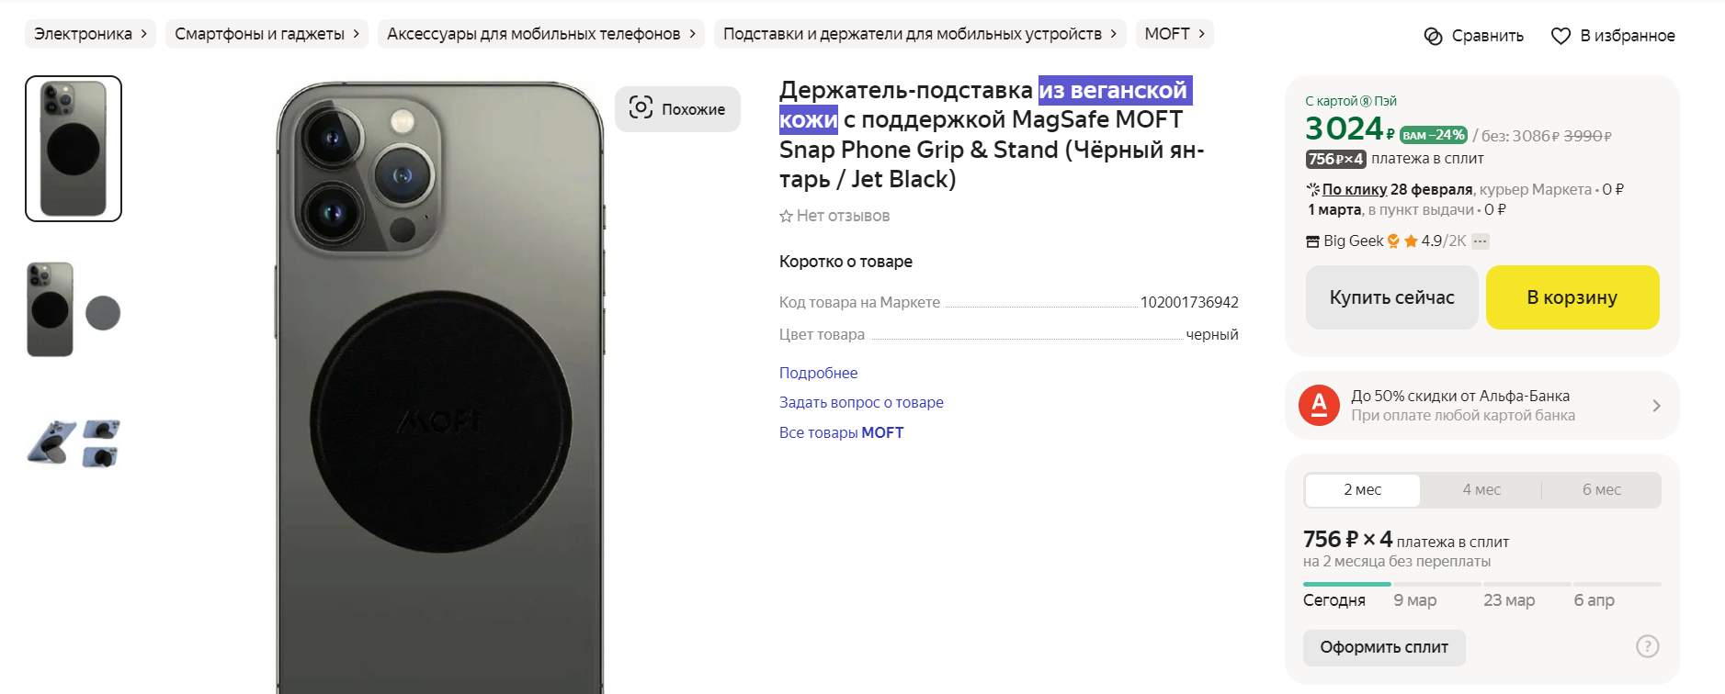The image size is (1725, 694).
Task: Open the Подробнее details link
Action: click(818, 373)
